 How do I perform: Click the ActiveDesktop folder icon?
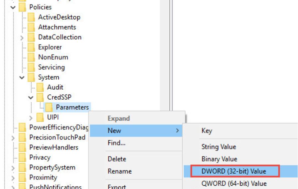[x=31, y=17]
